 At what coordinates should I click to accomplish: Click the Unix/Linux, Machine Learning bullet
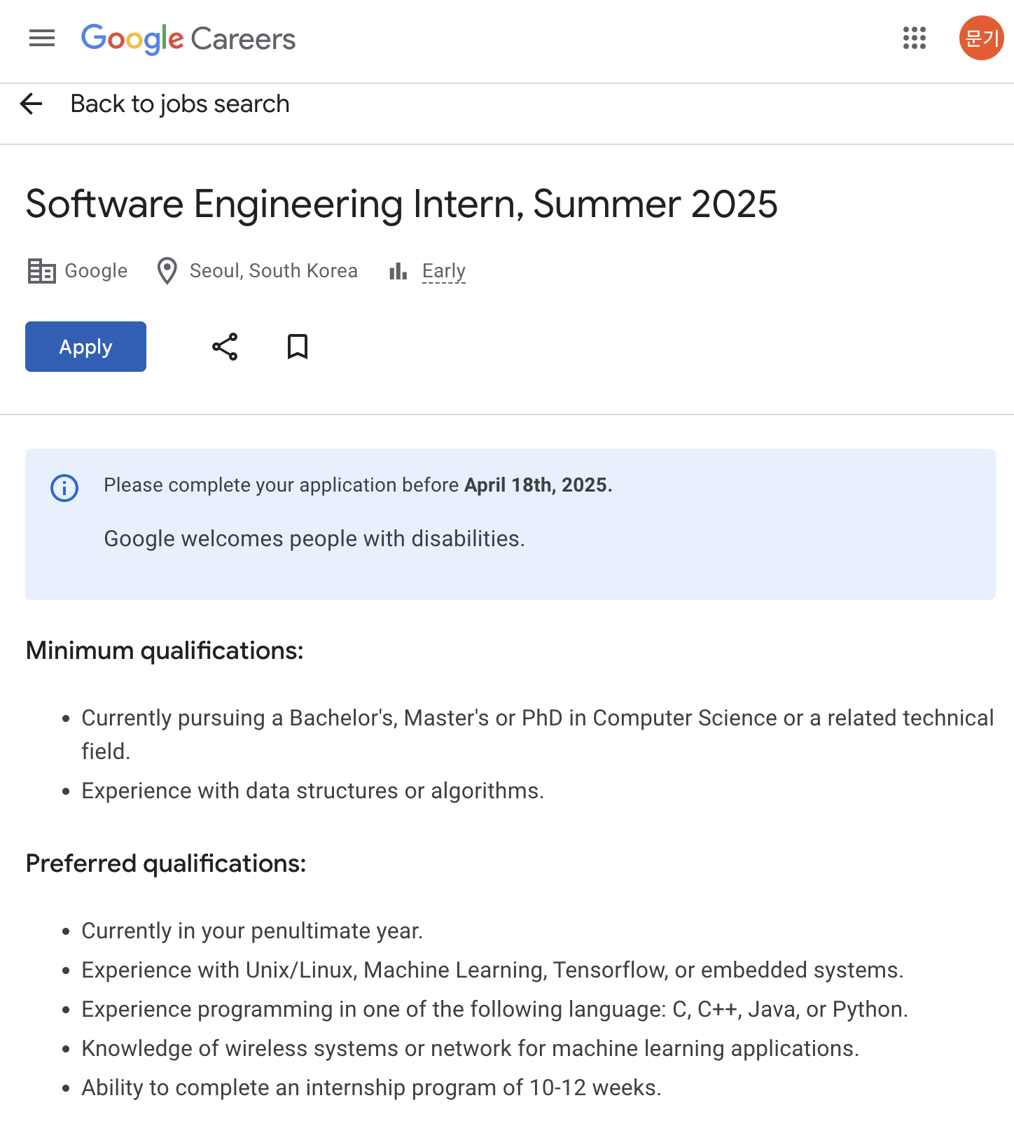click(x=493, y=970)
